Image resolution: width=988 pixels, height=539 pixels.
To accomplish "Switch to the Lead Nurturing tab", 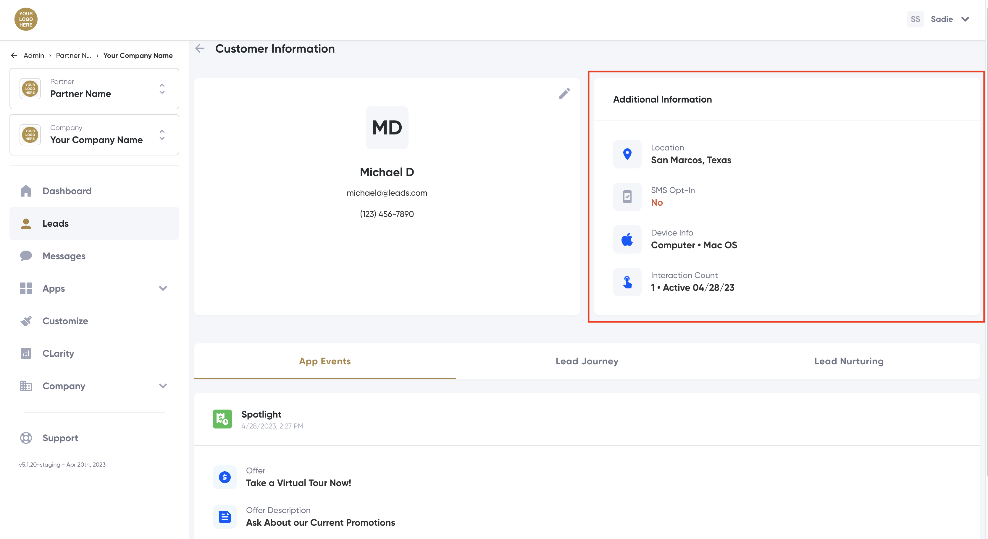I will pyautogui.click(x=849, y=361).
